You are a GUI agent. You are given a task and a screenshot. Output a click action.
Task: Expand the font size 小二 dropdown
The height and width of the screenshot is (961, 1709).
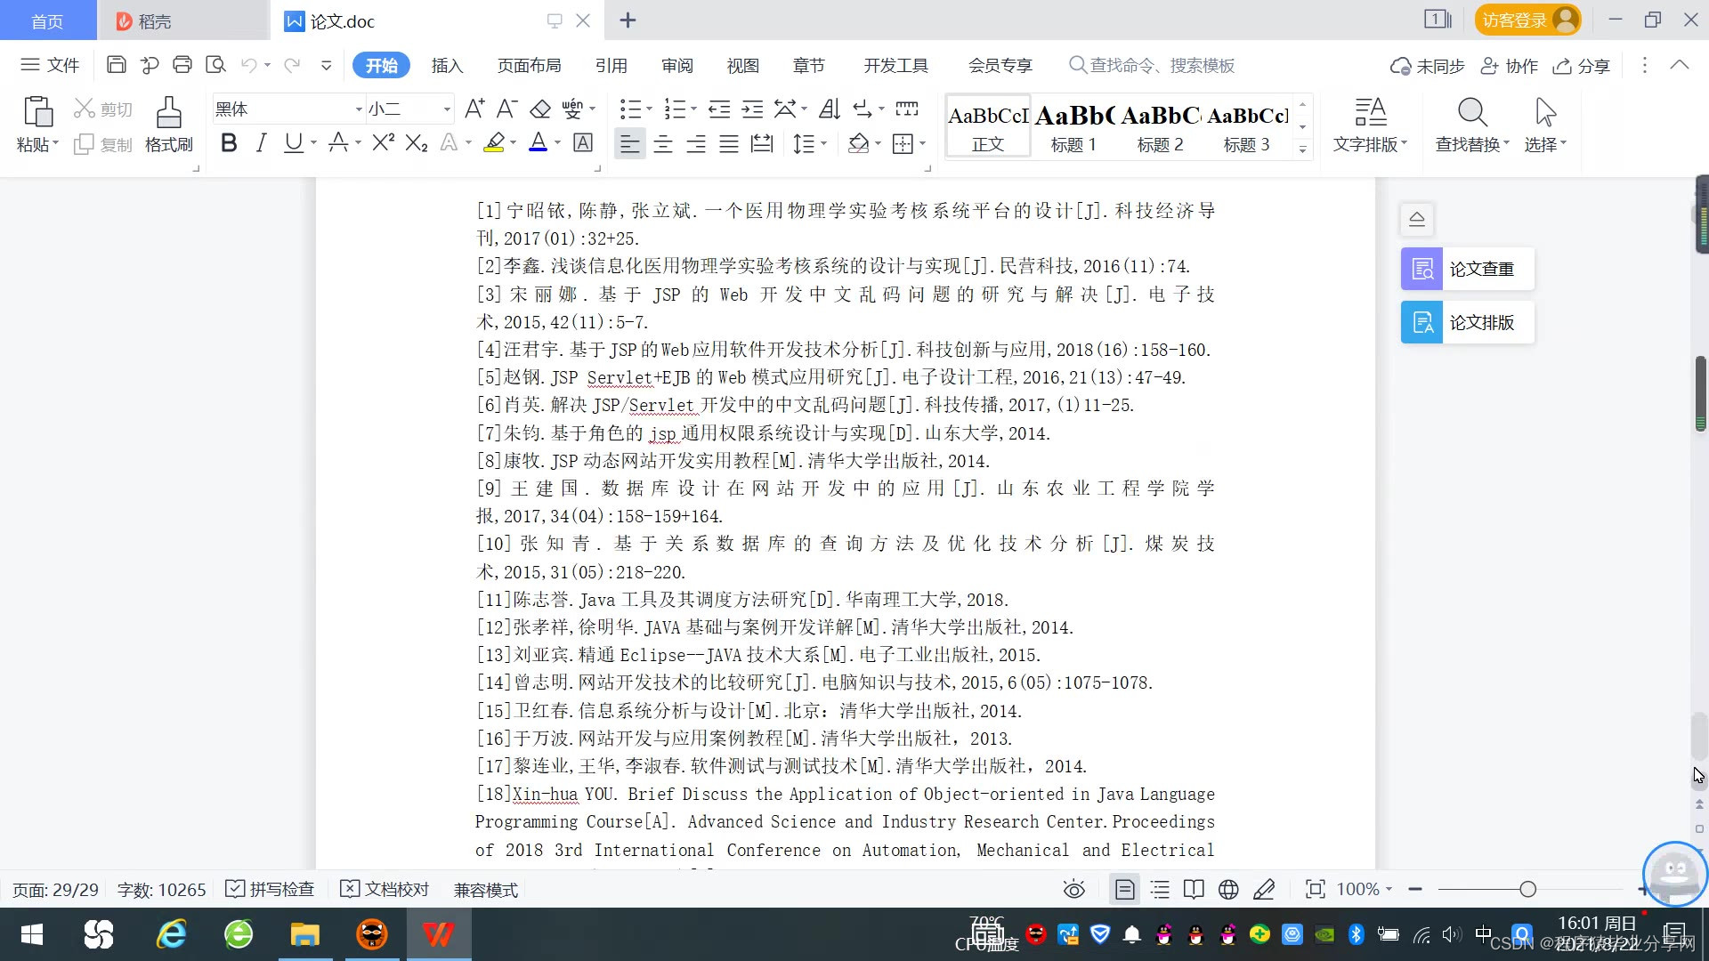click(447, 109)
